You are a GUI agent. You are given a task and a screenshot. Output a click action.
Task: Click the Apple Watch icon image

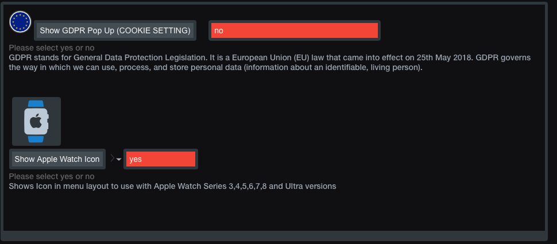(x=36, y=122)
